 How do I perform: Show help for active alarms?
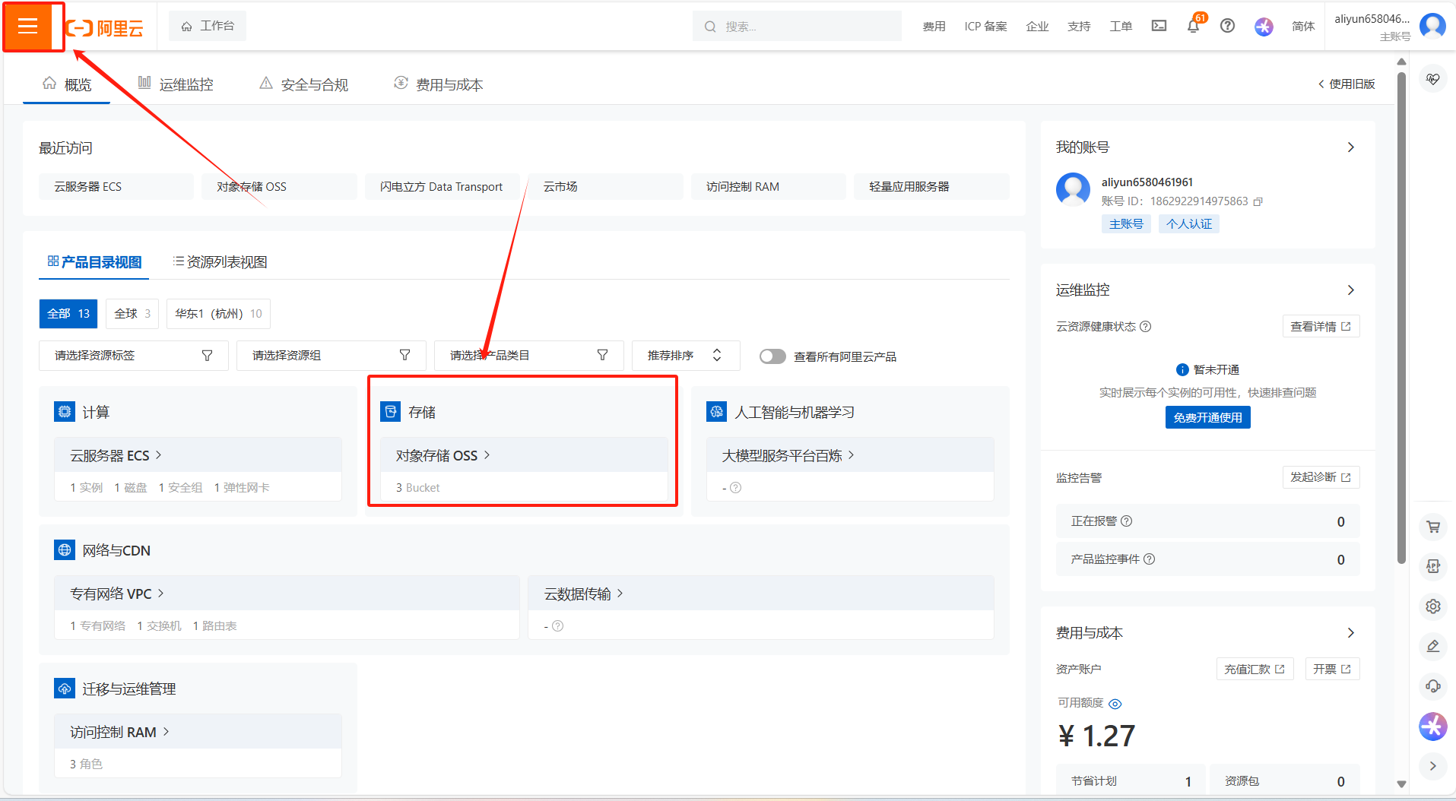[x=1127, y=521]
